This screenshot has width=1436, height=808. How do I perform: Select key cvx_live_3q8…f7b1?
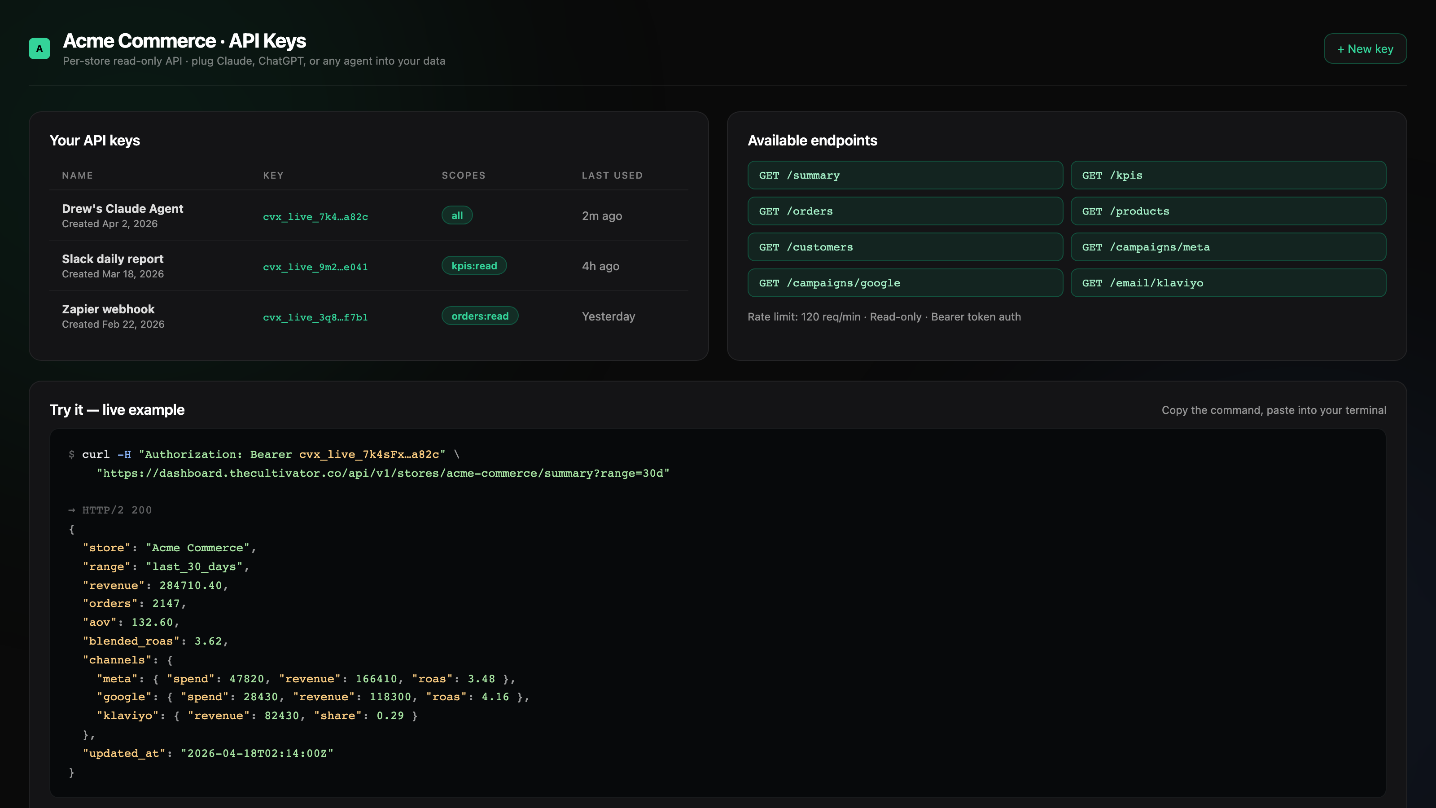(x=315, y=317)
